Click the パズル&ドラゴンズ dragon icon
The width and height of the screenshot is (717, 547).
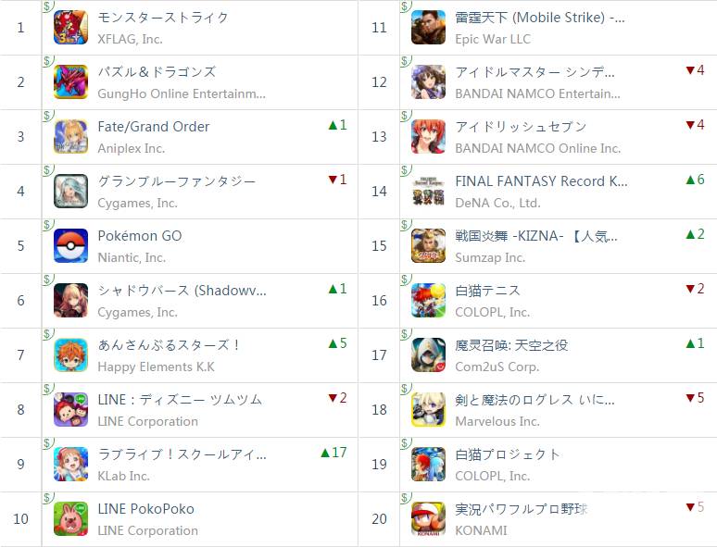click(71, 82)
